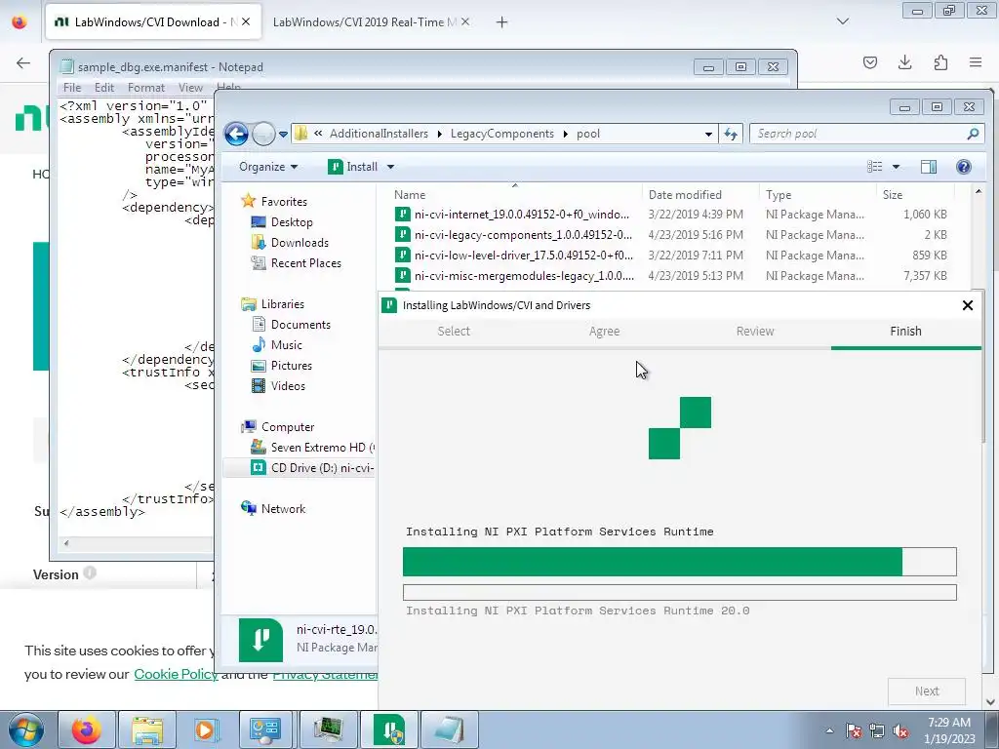This screenshot has height=749, width=999.
Task: Open the Notepad taskbar icon
Action: coord(449,729)
